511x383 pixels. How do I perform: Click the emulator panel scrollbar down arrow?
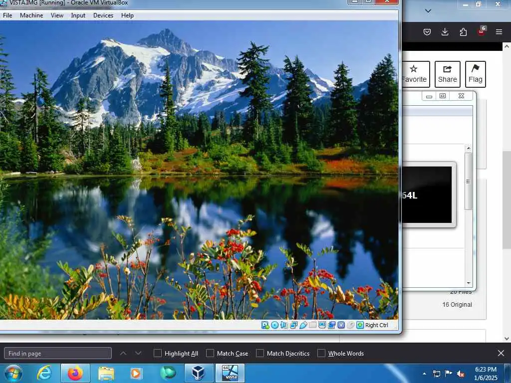468,283
